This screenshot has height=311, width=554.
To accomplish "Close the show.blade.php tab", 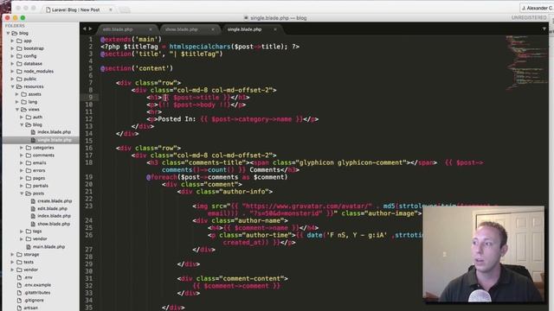I will click(213, 29).
